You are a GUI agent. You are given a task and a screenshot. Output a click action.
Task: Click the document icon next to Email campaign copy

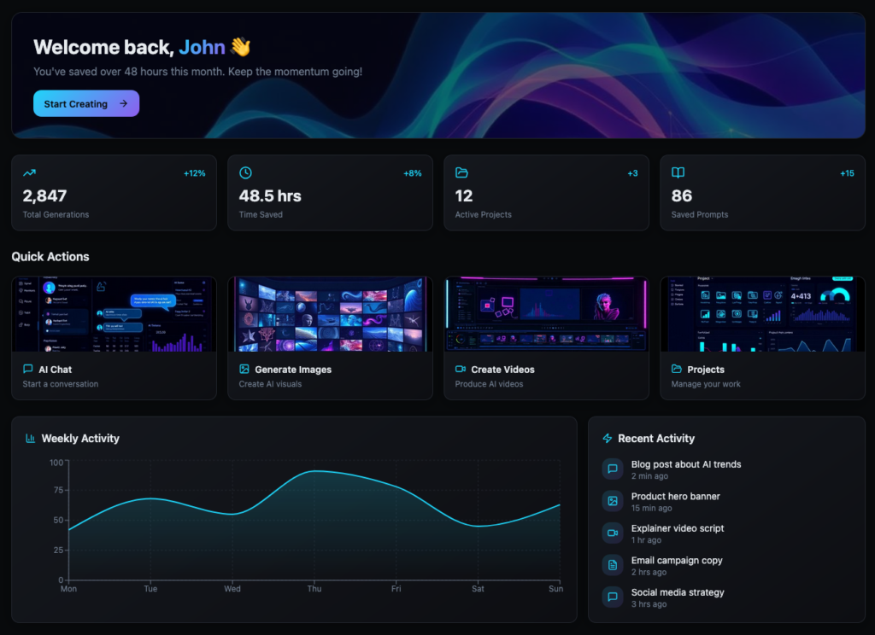click(x=612, y=565)
